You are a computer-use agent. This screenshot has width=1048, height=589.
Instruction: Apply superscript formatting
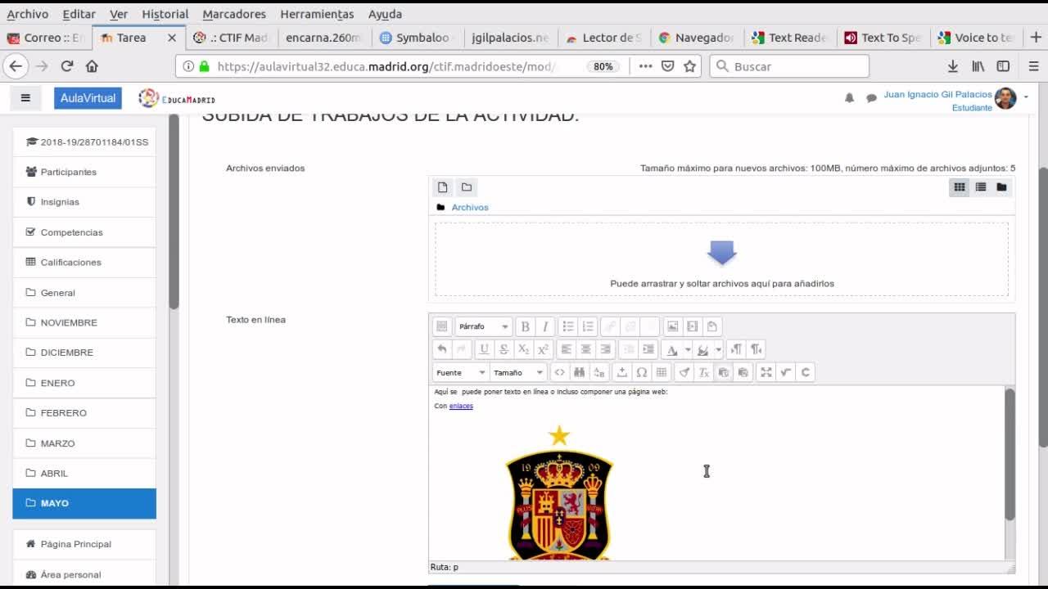[x=543, y=349]
